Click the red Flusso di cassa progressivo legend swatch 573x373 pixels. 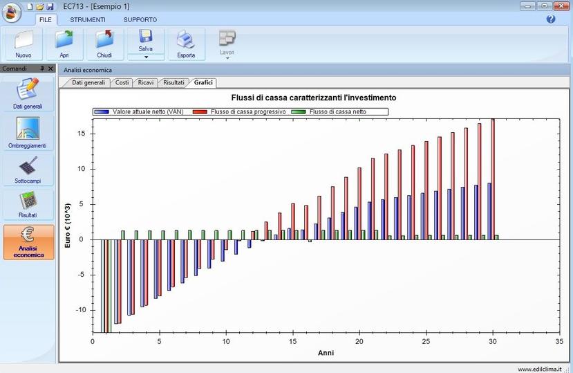[200, 111]
